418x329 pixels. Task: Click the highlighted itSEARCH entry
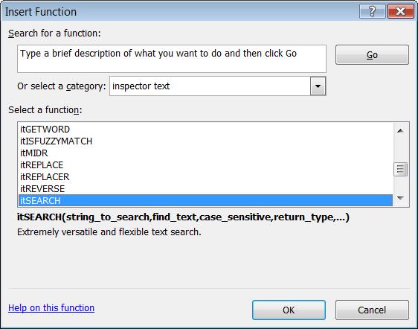pos(205,200)
